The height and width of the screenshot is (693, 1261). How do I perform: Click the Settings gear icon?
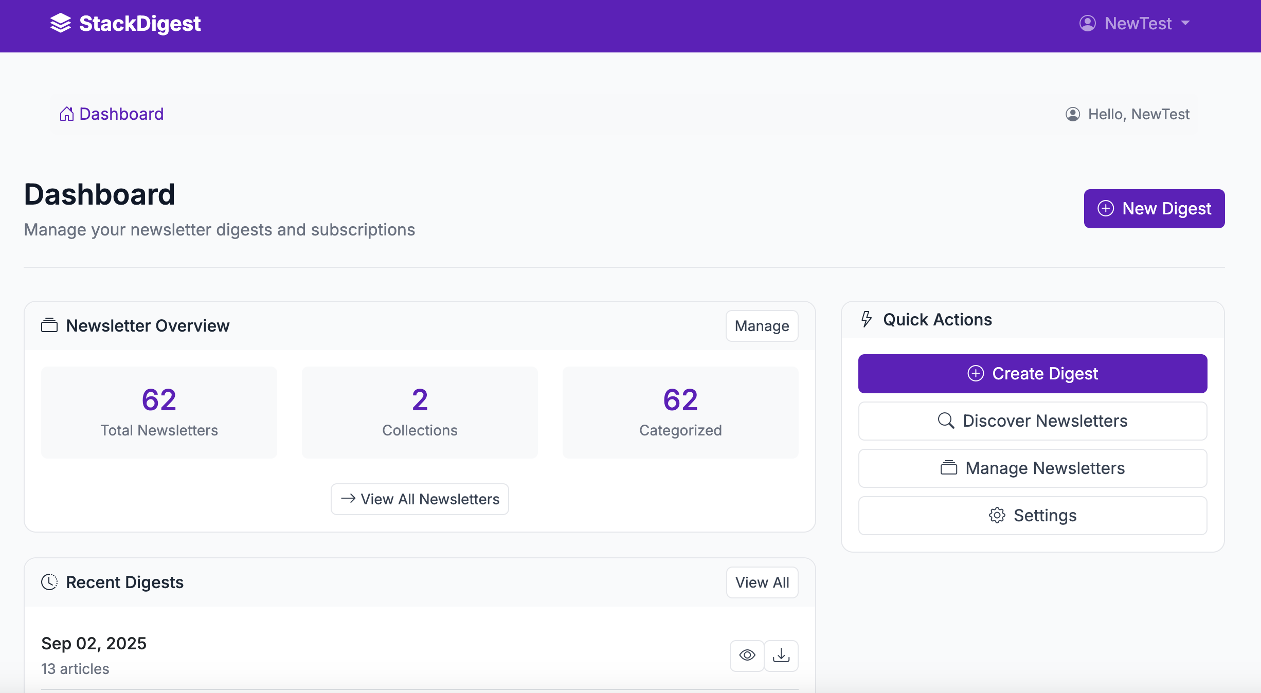[997, 515]
